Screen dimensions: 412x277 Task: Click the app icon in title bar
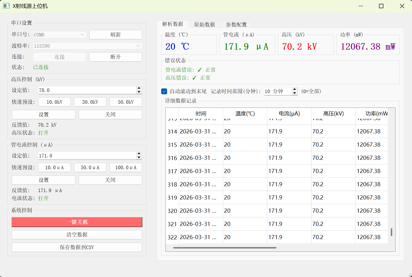pyautogui.click(x=6, y=6)
